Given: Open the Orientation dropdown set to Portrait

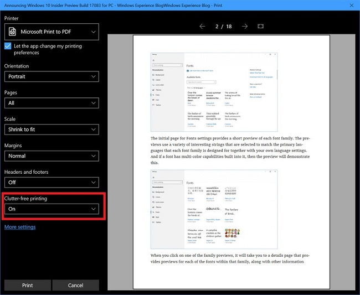Looking at the screenshot, I should (52, 76).
